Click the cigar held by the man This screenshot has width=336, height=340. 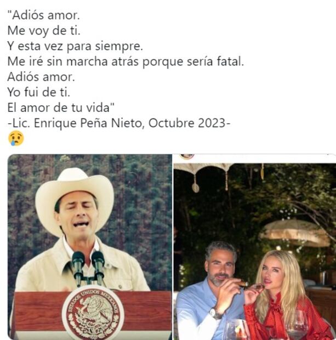243,284
